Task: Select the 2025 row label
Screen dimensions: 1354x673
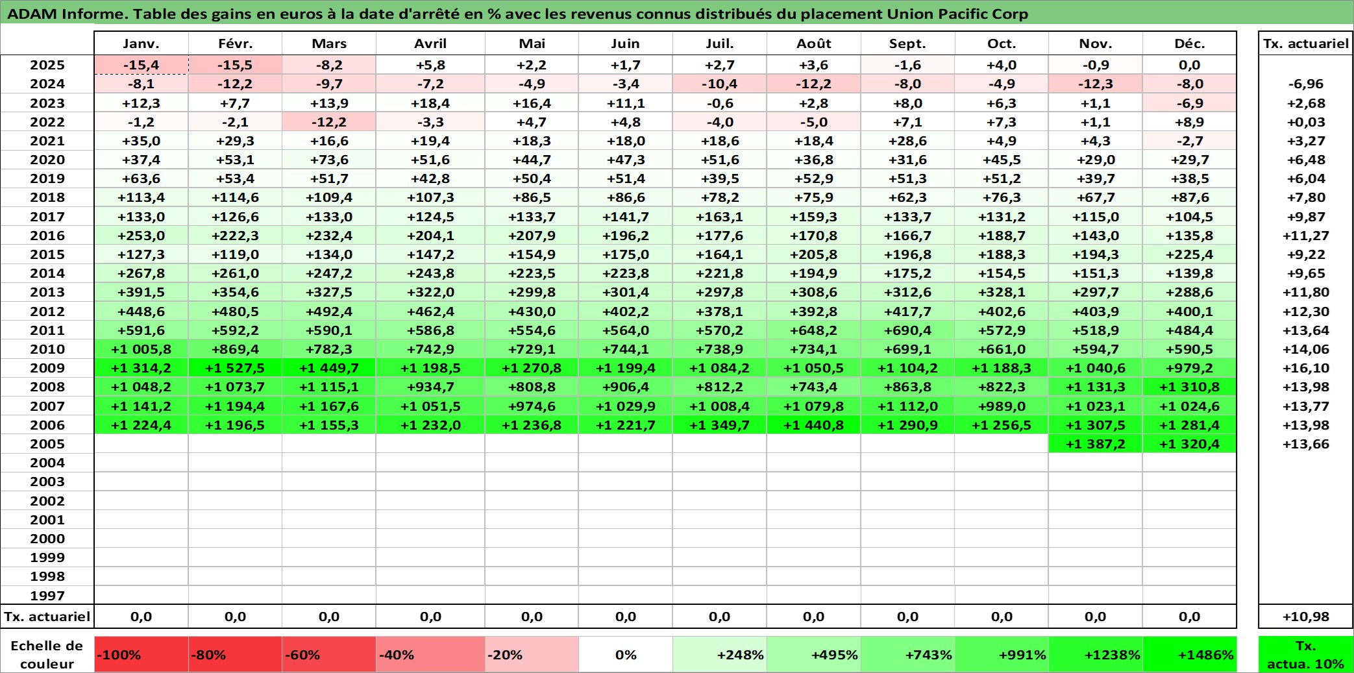Action: (47, 65)
